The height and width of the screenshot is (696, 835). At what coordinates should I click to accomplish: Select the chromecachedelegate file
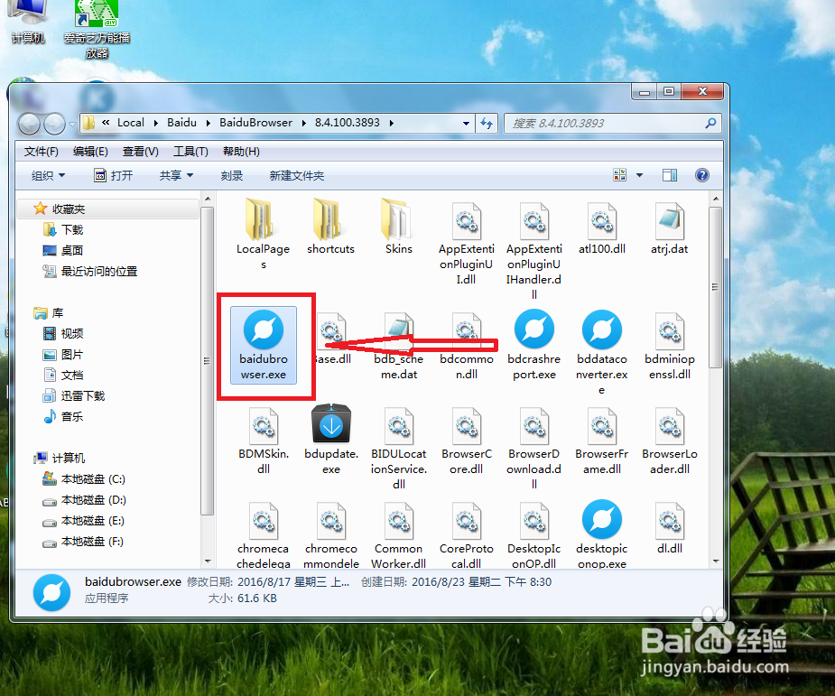tap(263, 534)
